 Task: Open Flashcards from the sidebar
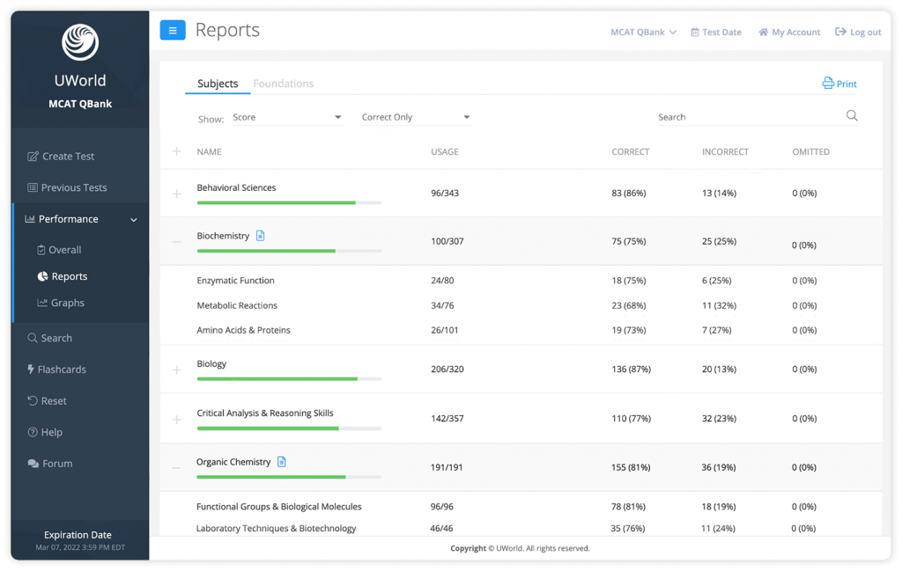62,370
